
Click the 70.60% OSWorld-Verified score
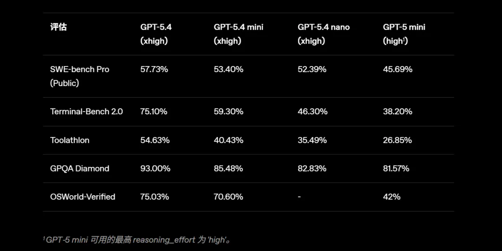(x=228, y=197)
